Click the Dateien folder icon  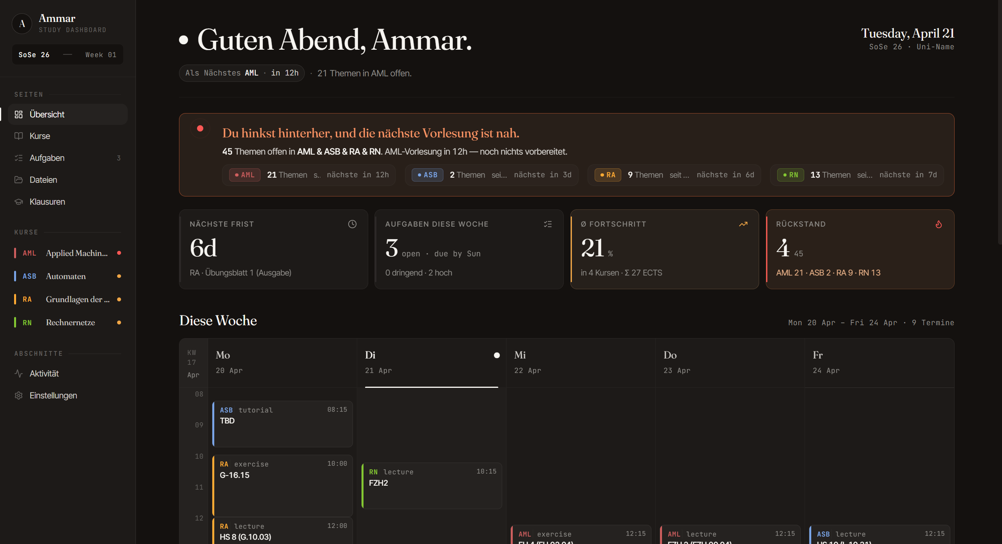[x=18, y=180]
